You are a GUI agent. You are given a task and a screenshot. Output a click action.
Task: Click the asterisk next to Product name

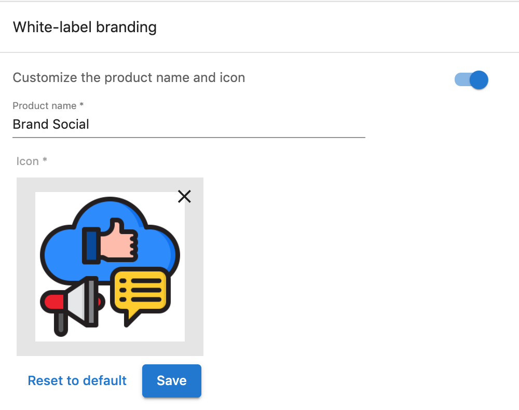tap(81, 104)
